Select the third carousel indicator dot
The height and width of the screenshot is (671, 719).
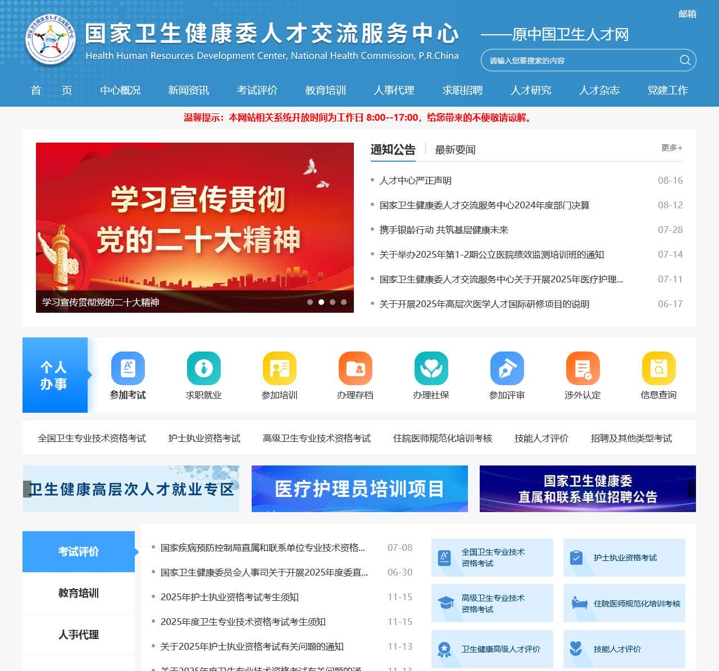[x=334, y=302]
